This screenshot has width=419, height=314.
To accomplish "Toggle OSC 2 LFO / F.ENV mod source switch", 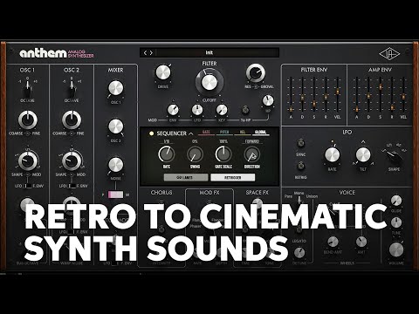I will click(72, 186).
